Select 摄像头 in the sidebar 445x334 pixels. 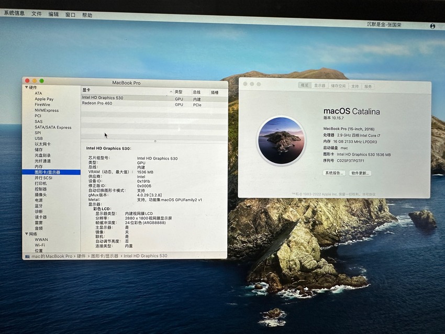tap(41, 195)
